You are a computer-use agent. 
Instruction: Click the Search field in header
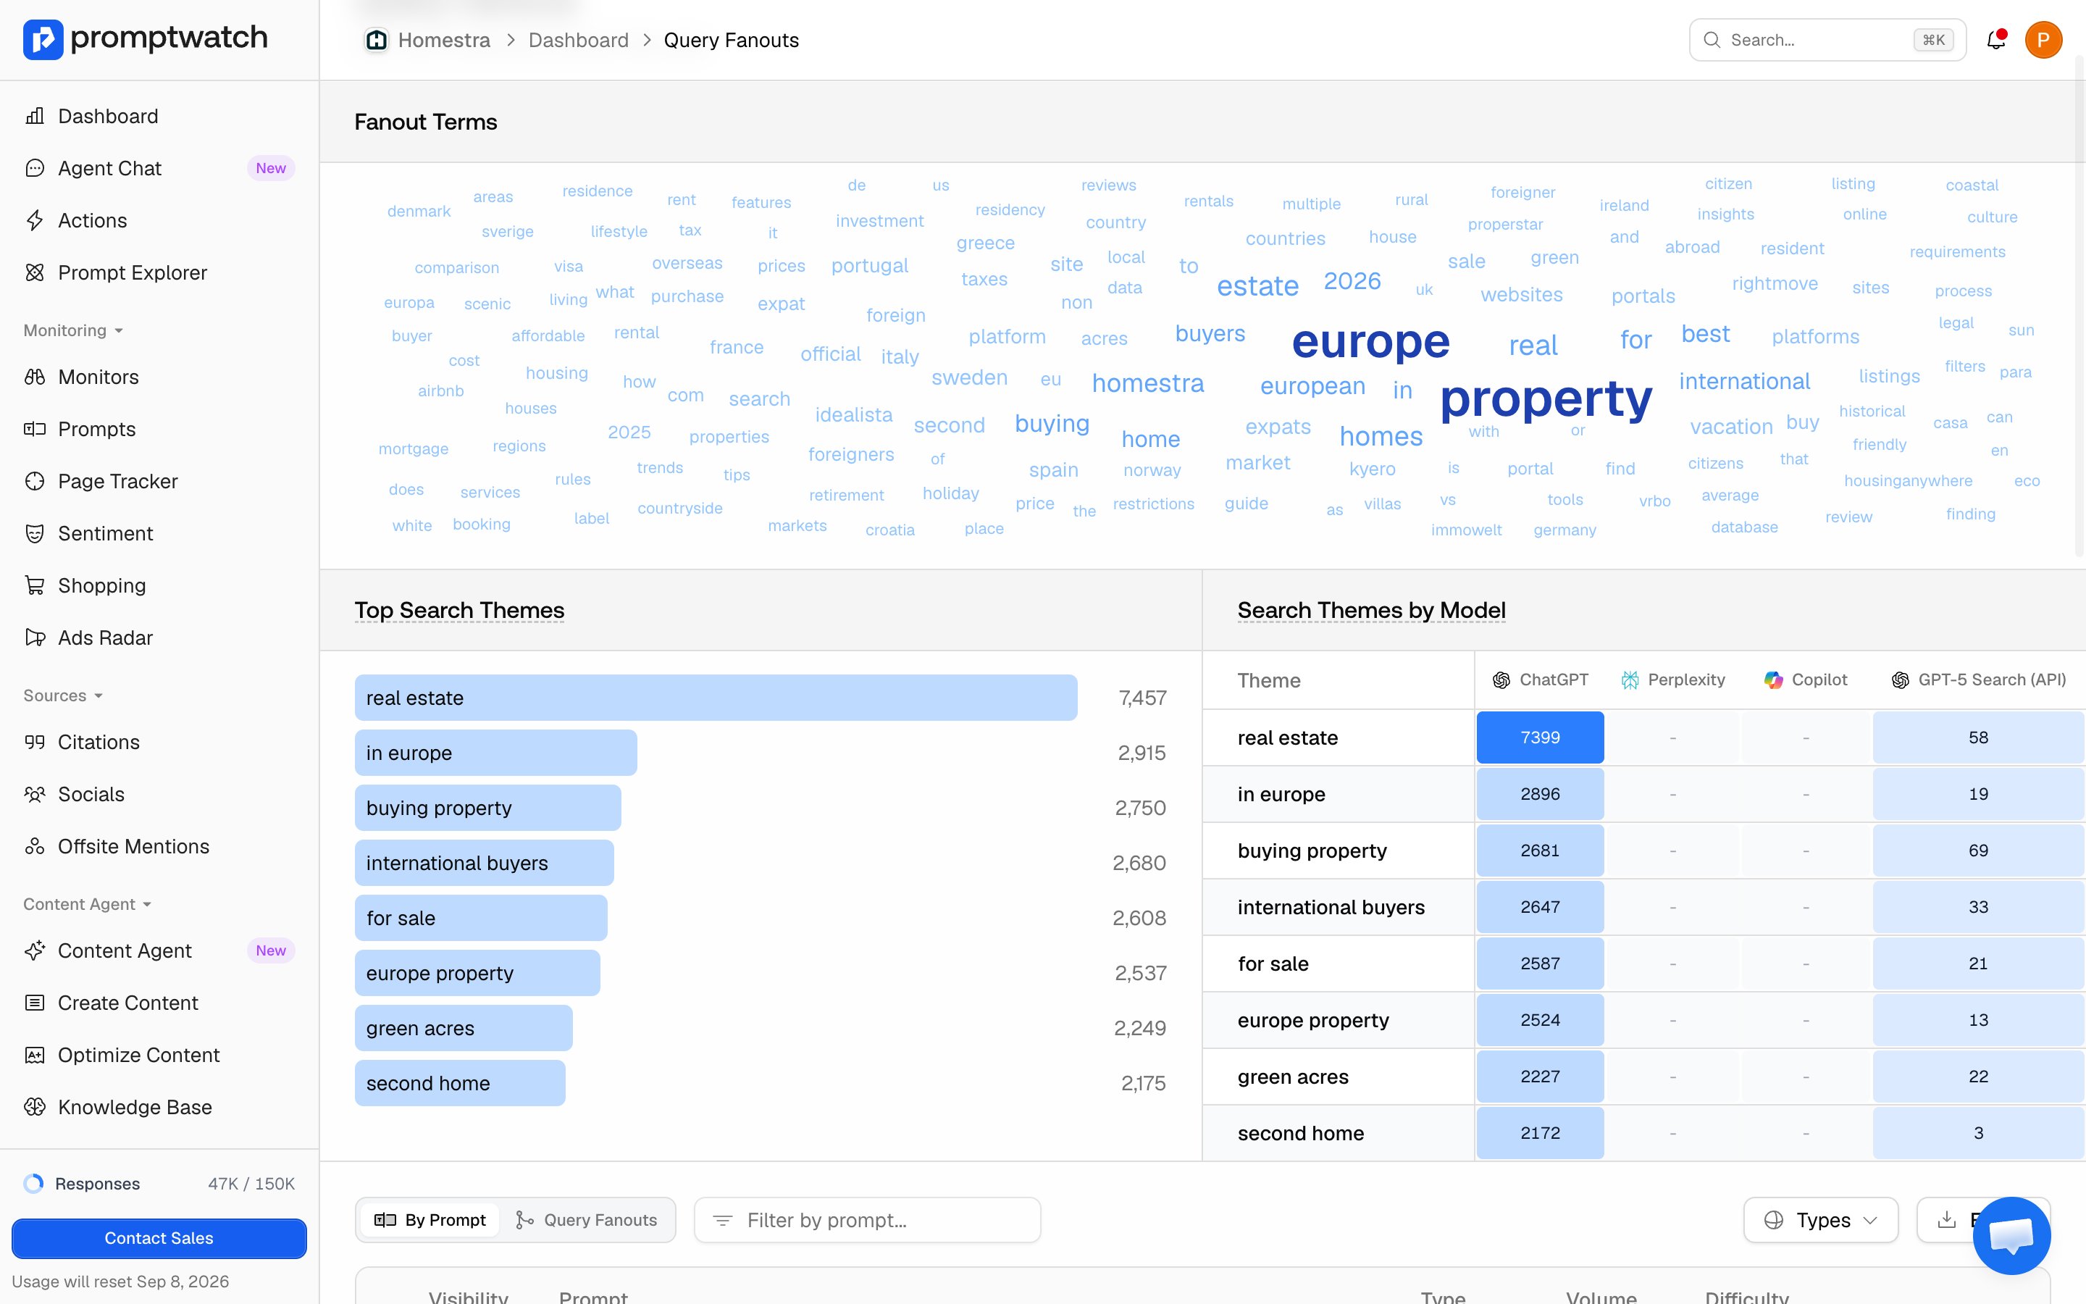[x=1827, y=40]
